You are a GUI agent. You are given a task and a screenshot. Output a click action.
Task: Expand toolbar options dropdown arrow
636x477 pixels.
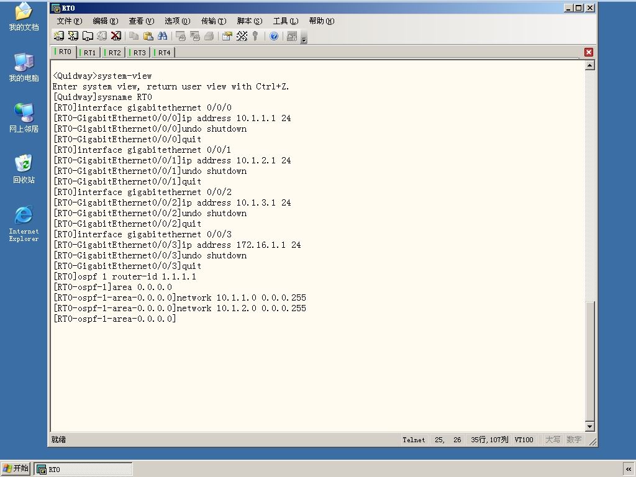304,39
